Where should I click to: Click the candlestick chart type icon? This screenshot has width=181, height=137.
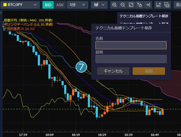[x=96, y=5]
